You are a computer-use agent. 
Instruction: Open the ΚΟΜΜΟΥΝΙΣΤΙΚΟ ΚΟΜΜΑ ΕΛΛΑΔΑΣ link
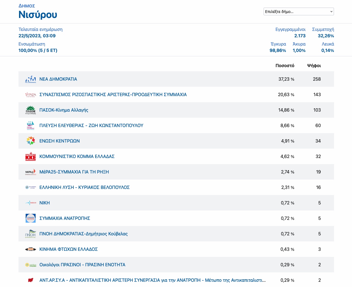[77, 156]
